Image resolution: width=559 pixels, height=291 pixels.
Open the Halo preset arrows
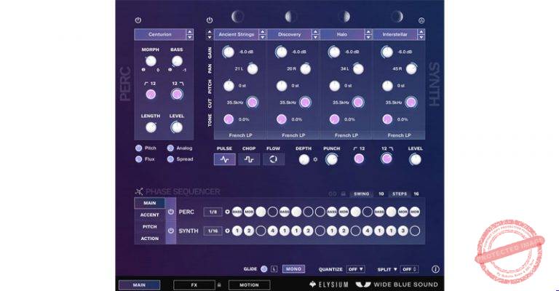tap(368, 34)
